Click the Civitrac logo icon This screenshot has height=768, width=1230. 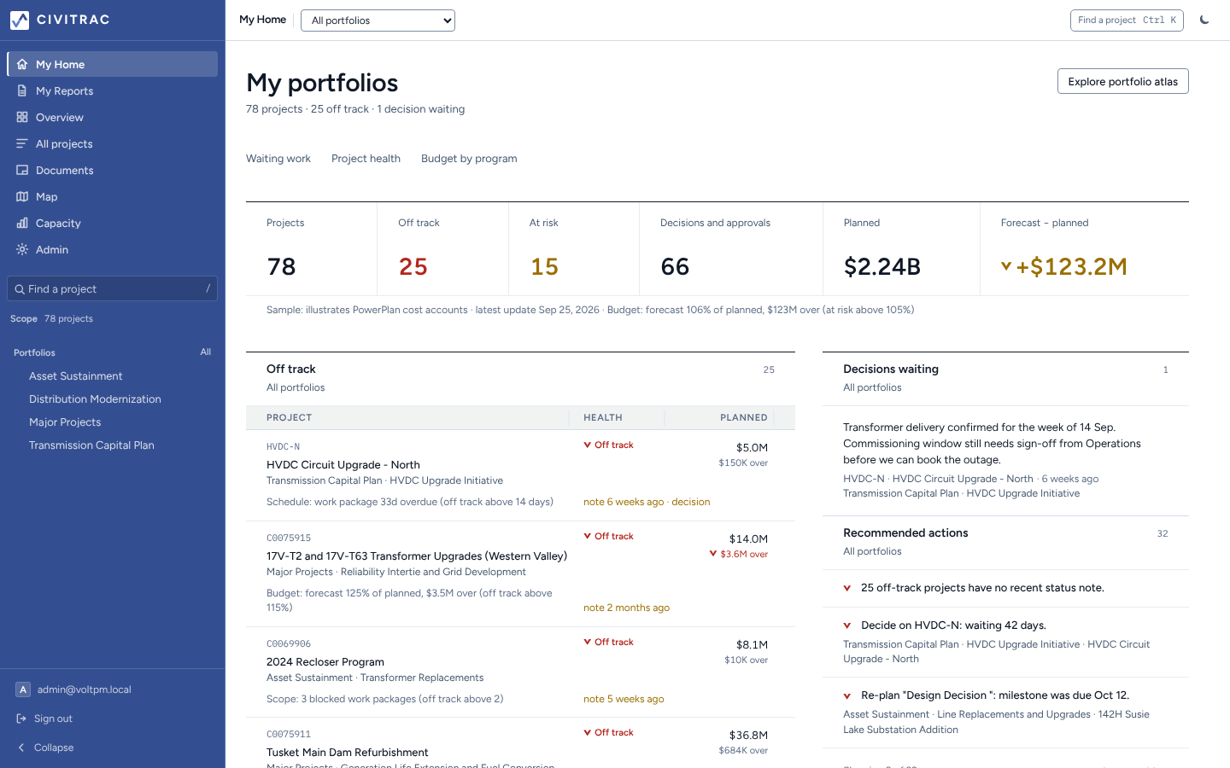pyautogui.click(x=20, y=20)
